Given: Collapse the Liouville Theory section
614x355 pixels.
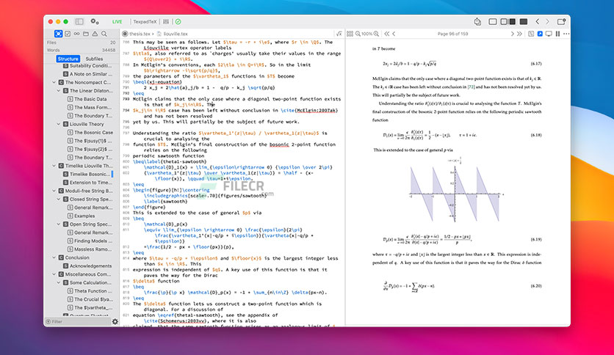Looking at the screenshot, I should (59, 125).
